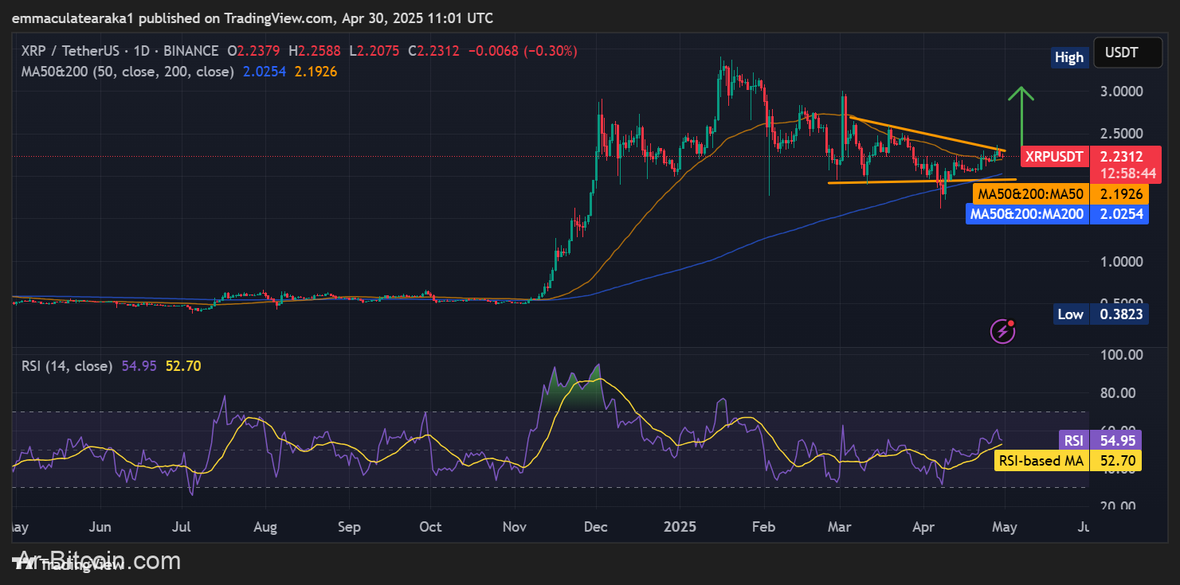1180x585 pixels.
Task: Select the orange MA50 legend value 2.1926
Action: click(x=316, y=72)
